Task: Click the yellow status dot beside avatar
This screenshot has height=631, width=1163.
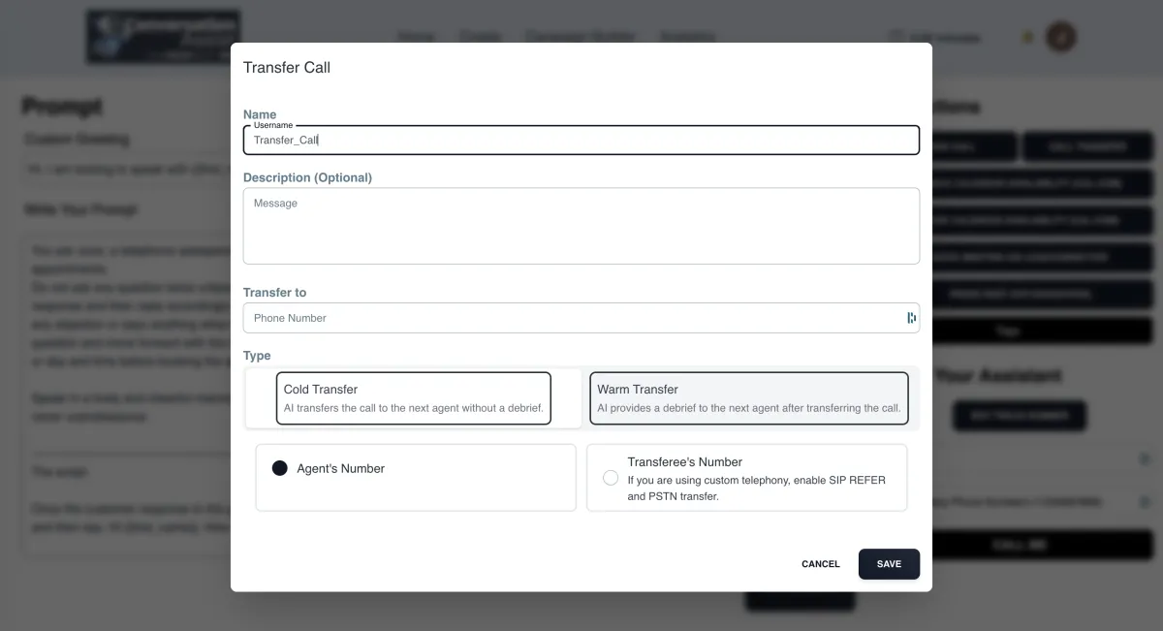Action: pos(1028,38)
